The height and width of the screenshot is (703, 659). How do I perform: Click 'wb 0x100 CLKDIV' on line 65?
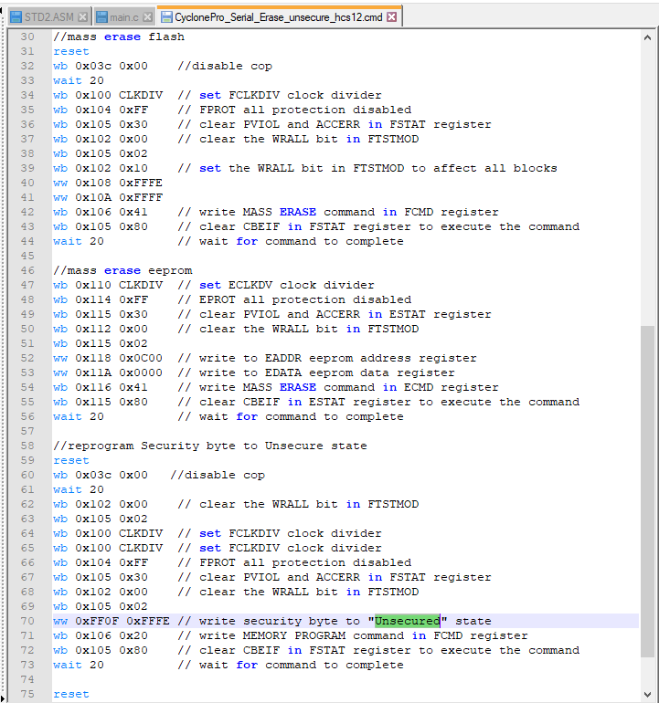click(108, 549)
